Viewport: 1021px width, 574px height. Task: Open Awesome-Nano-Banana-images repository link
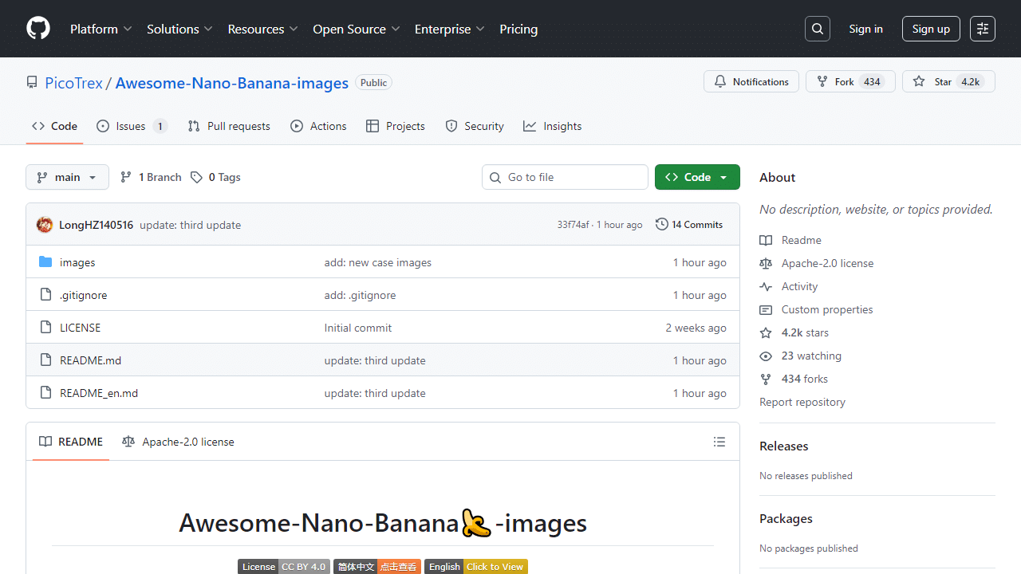(232, 83)
